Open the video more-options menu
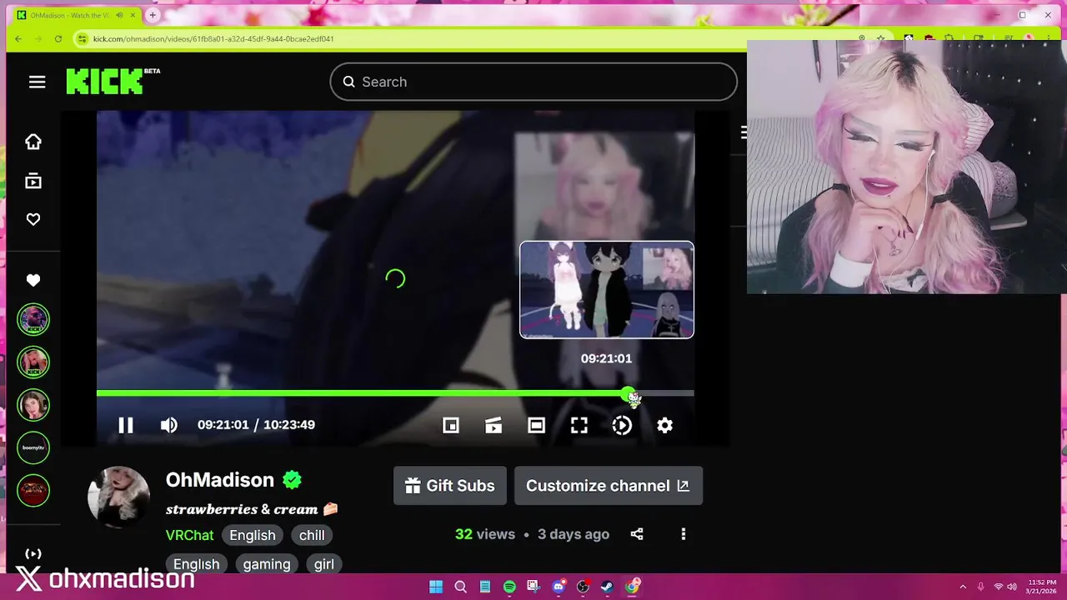 [x=684, y=534]
